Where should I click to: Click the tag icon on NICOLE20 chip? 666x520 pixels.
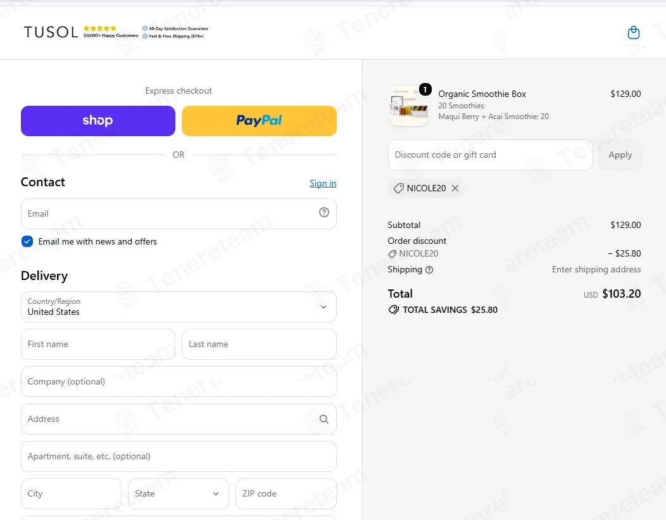coord(398,188)
